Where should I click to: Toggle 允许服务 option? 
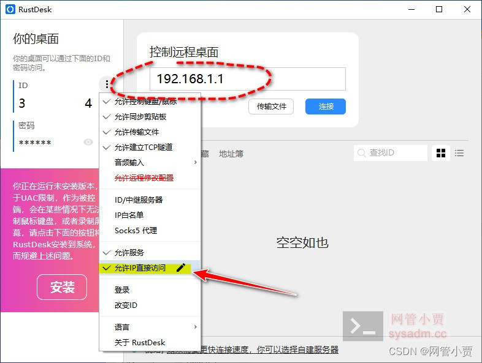pos(150,253)
